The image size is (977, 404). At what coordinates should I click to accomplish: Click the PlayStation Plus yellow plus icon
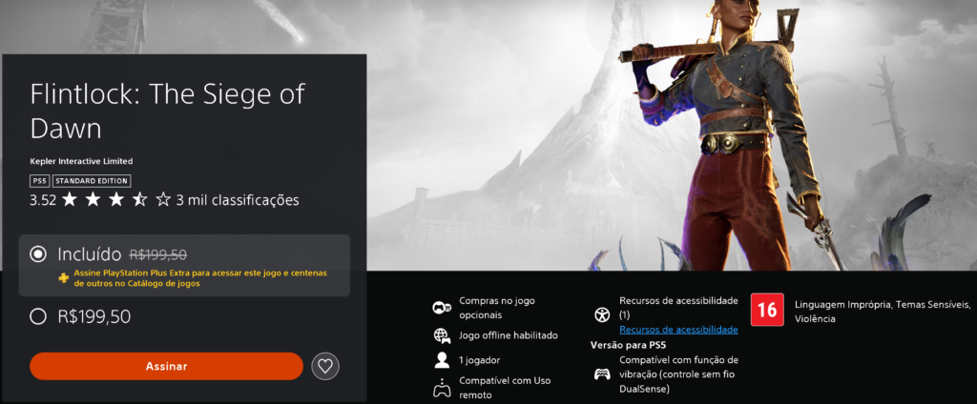pyautogui.click(x=64, y=278)
